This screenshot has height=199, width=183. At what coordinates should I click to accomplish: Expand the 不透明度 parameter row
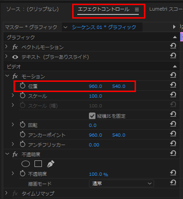tap(13, 173)
